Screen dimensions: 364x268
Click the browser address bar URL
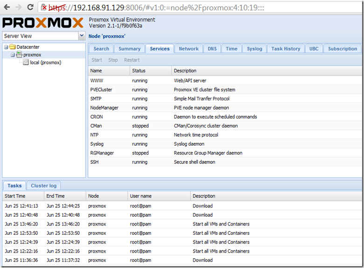click(x=156, y=7)
